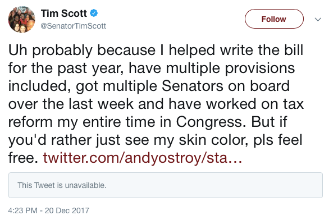Image resolution: width=329 pixels, height=220 pixels.
Task: Open the 4:23 PM timestamp link
Action: (23, 210)
